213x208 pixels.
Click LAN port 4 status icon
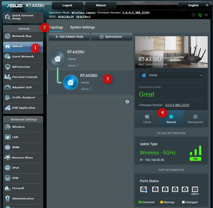tap(185, 189)
